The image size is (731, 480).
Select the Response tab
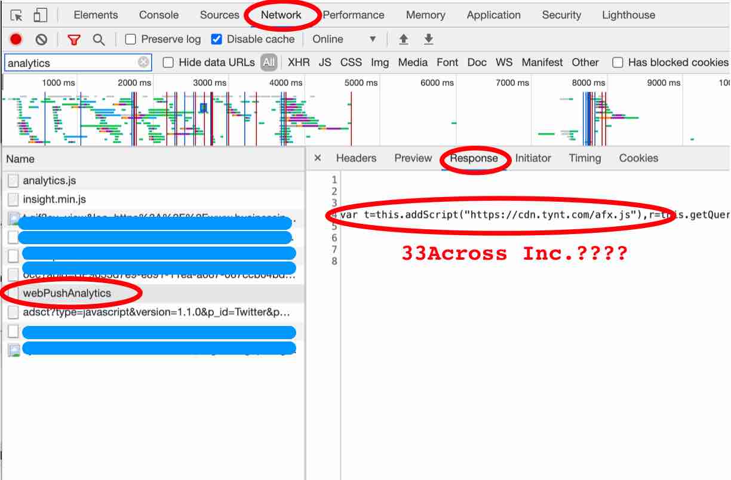pos(474,158)
